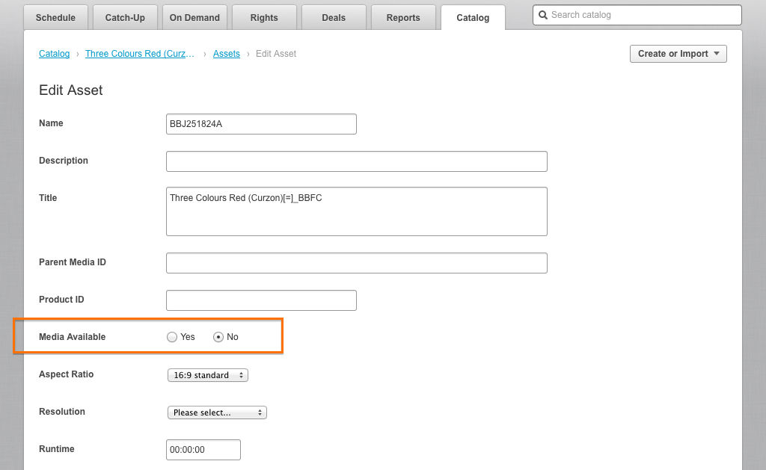Expand the Create or Import menu
This screenshot has width=766, height=470.
tap(678, 54)
